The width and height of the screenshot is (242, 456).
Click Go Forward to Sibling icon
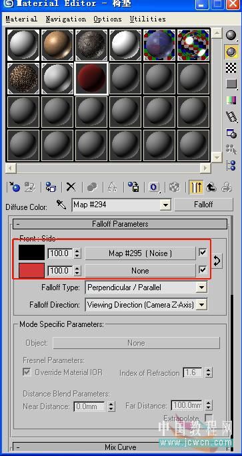227,187
